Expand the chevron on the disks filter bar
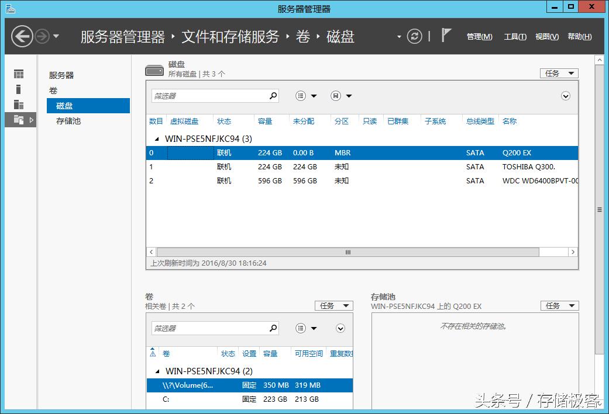Image resolution: width=609 pixels, height=414 pixels. (x=565, y=96)
